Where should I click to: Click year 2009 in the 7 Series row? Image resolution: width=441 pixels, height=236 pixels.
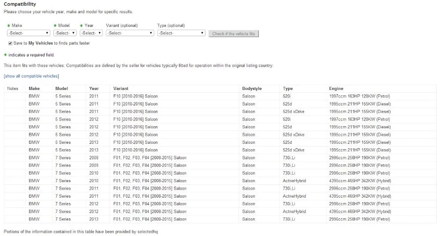coord(93,165)
